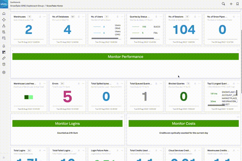Expand Blocked Queries chart actions menu

[x=199, y=83]
